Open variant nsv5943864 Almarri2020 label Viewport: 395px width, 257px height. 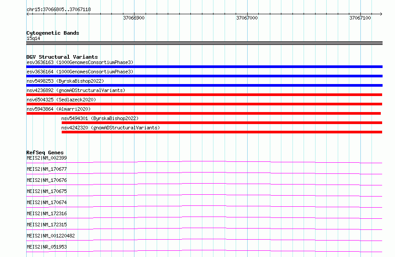point(59,109)
